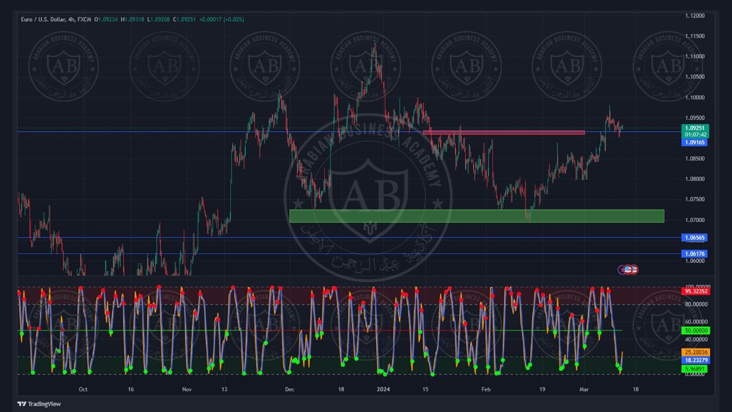
Task: Click the 1.07500 price axis label
Action: pyautogui.click(x=695, y=199)
